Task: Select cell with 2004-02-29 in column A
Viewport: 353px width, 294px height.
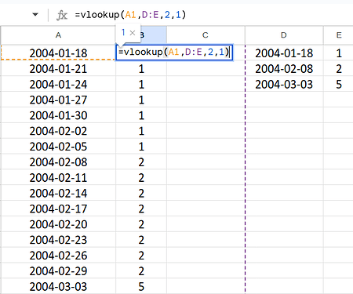Action: [x=58, y=271]
